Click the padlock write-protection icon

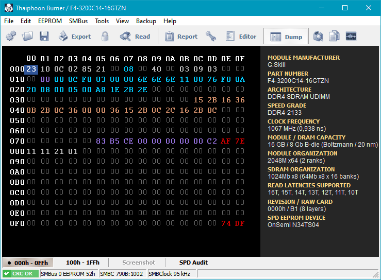pos(105,37)
